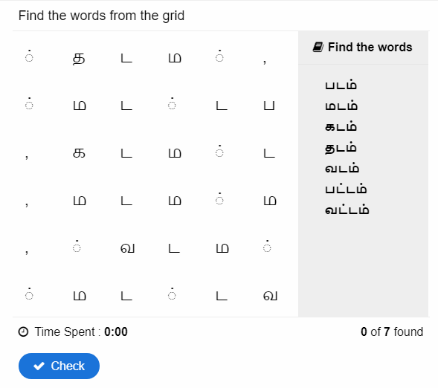The width and height of the screenshot is (438, 388).
Task: Click the Check button
Action: coord(59,366)
